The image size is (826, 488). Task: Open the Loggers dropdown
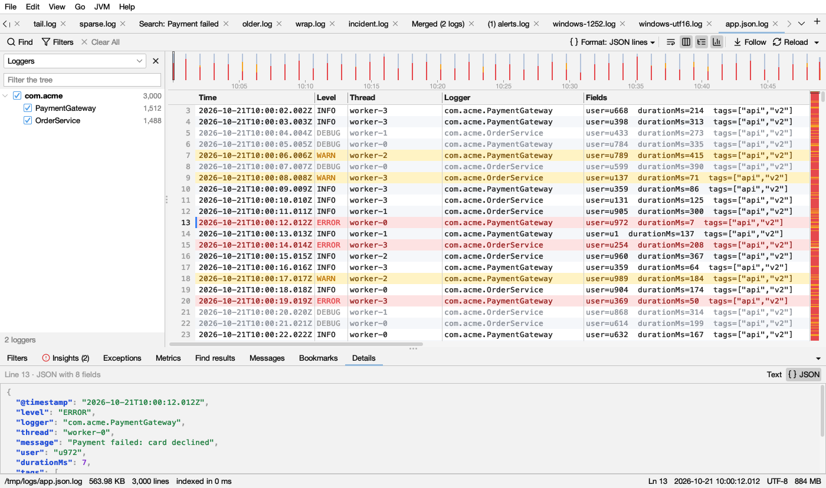coord(75,61)
